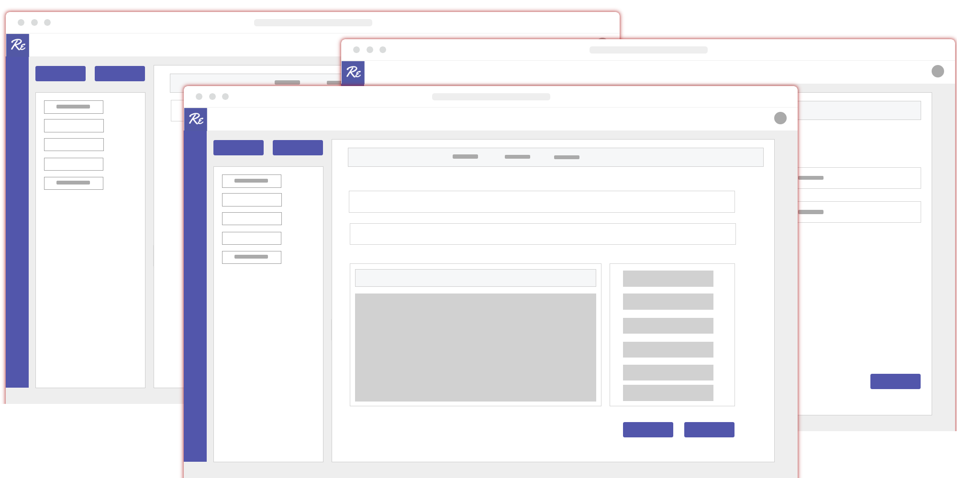Screen dimensions: 957x478
Task: Click the purple footer button in the middle window
Action: (x=895, y=381)
